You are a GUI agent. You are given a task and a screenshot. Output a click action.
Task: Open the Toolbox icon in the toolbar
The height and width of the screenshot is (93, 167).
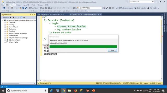tap(110, 8)
